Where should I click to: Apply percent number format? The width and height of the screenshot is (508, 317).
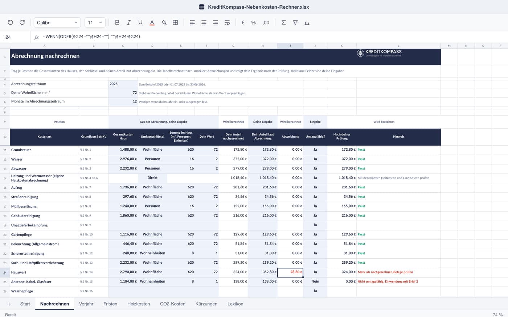pos(254,22)
